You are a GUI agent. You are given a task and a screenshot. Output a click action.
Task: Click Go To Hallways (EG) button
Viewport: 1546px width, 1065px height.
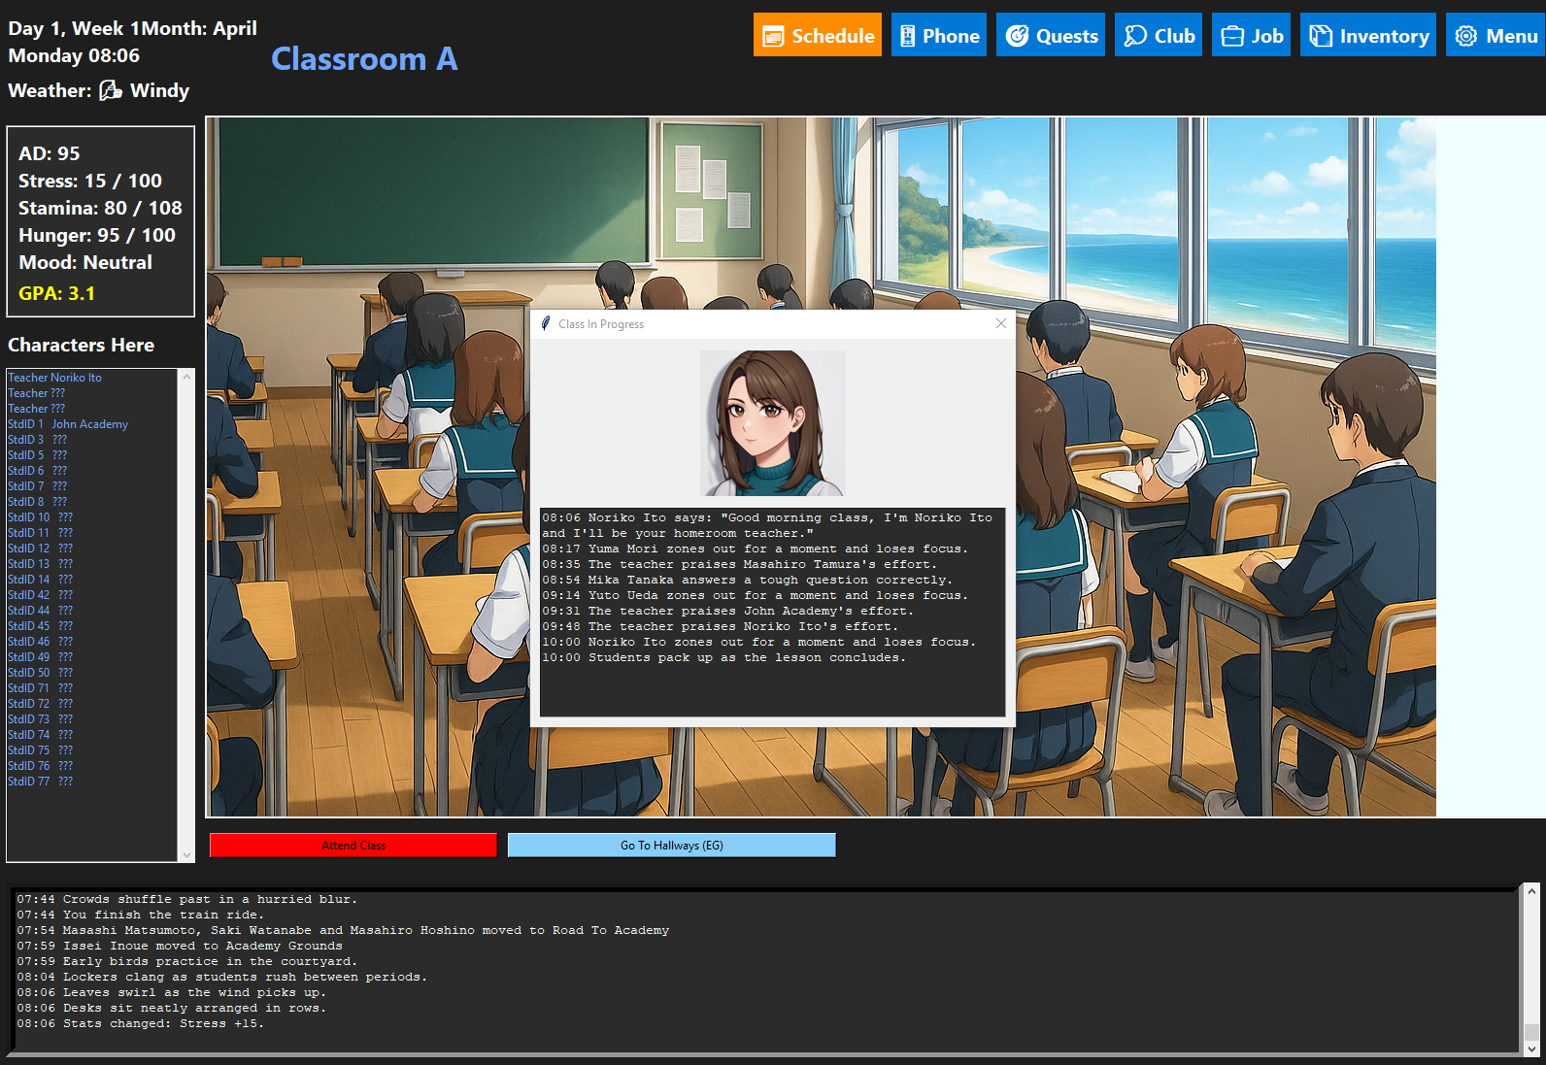pyautogui.click(x=671, y=846)
